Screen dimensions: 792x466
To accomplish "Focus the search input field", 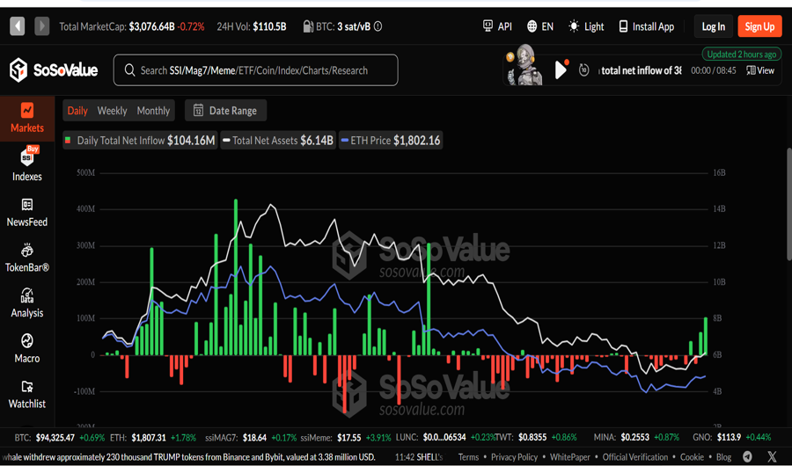I will [255, 70].
